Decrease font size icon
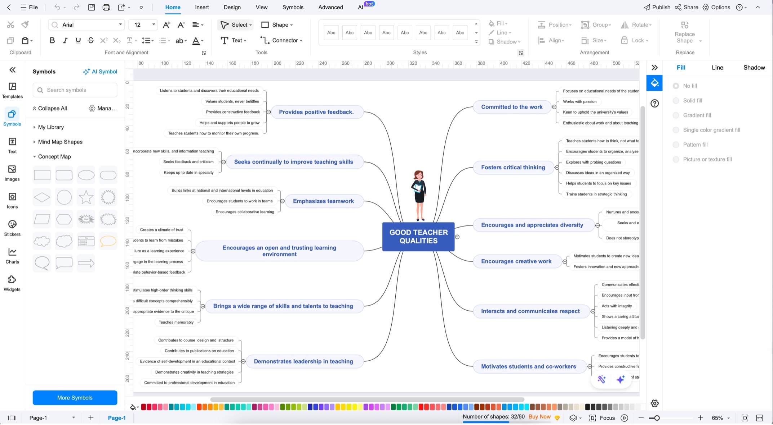Screen dimensions: 773x425 [181, 25]
